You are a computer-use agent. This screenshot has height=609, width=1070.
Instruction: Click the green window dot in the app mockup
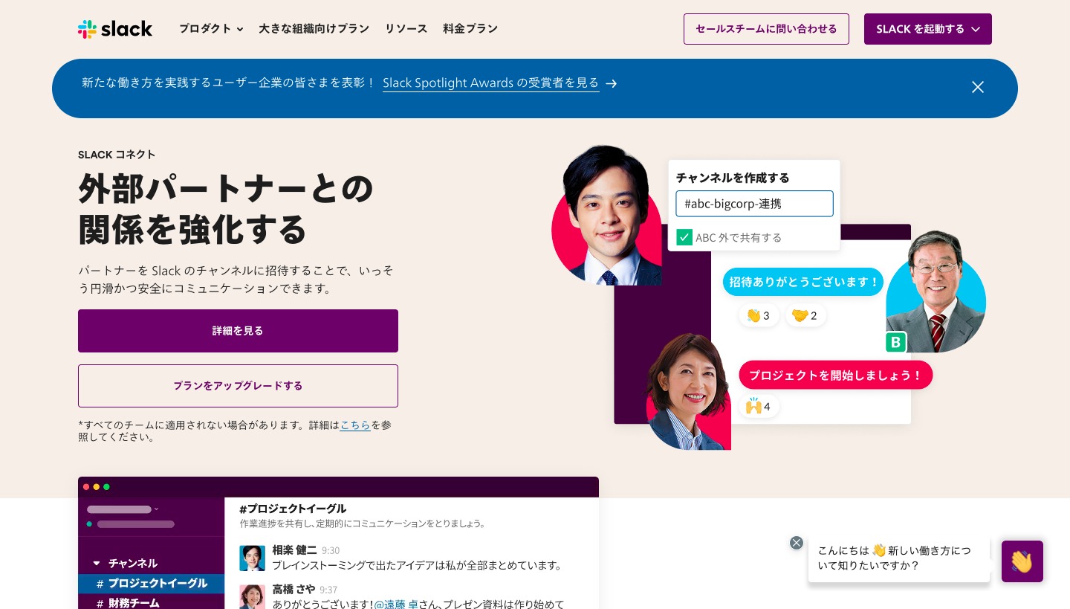106,486
